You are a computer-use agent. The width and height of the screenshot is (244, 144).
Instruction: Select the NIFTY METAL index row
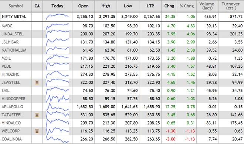(122, 17)
